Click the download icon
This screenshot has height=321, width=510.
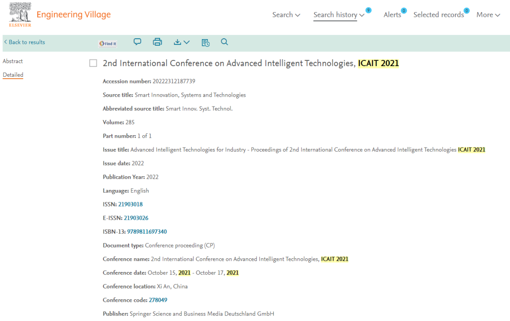click(x=177, y=42)
